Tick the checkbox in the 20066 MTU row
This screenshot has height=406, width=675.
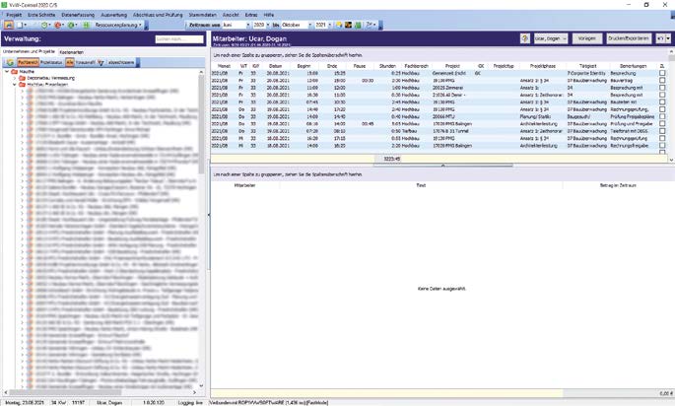662,116
